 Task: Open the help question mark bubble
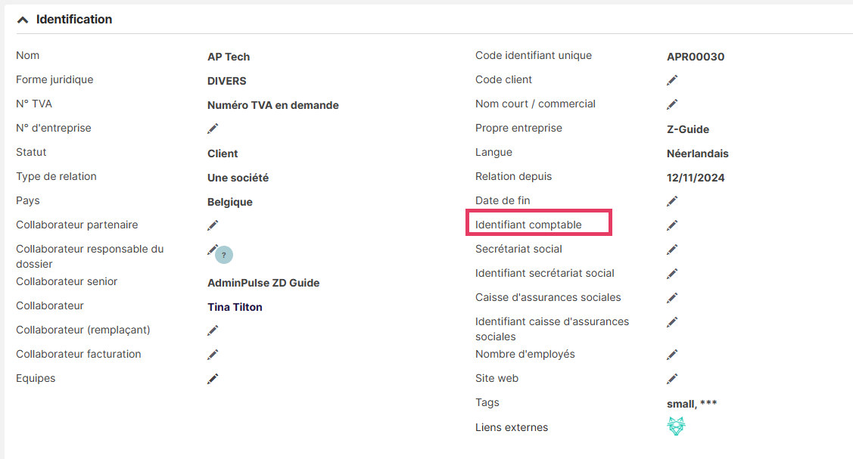(x=224, y=256)
